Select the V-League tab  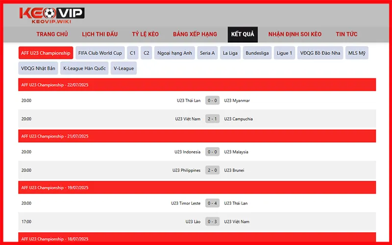point(123,68)
